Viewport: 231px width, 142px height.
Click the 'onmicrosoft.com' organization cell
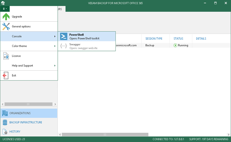[126, 45]
